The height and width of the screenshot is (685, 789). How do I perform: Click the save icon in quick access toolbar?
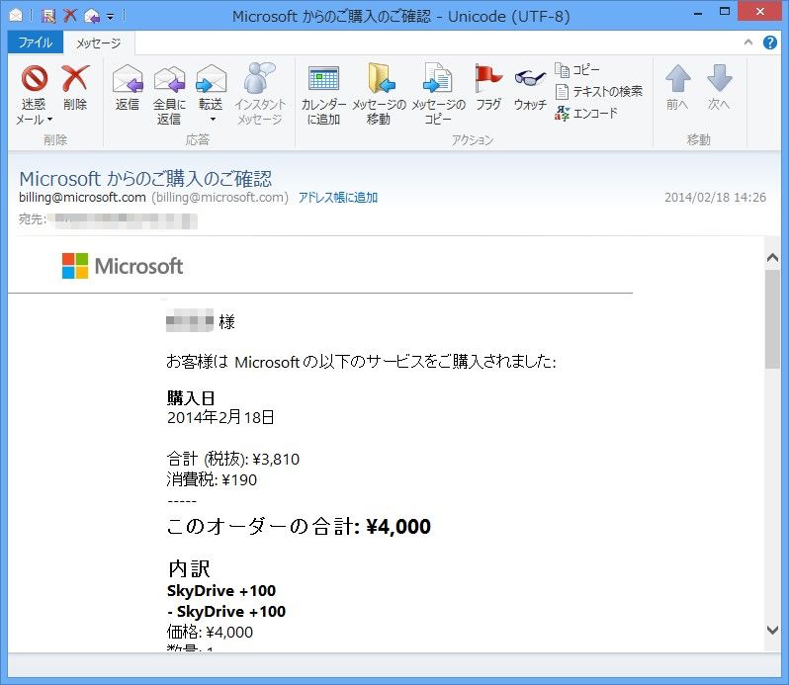coord(48,16)
